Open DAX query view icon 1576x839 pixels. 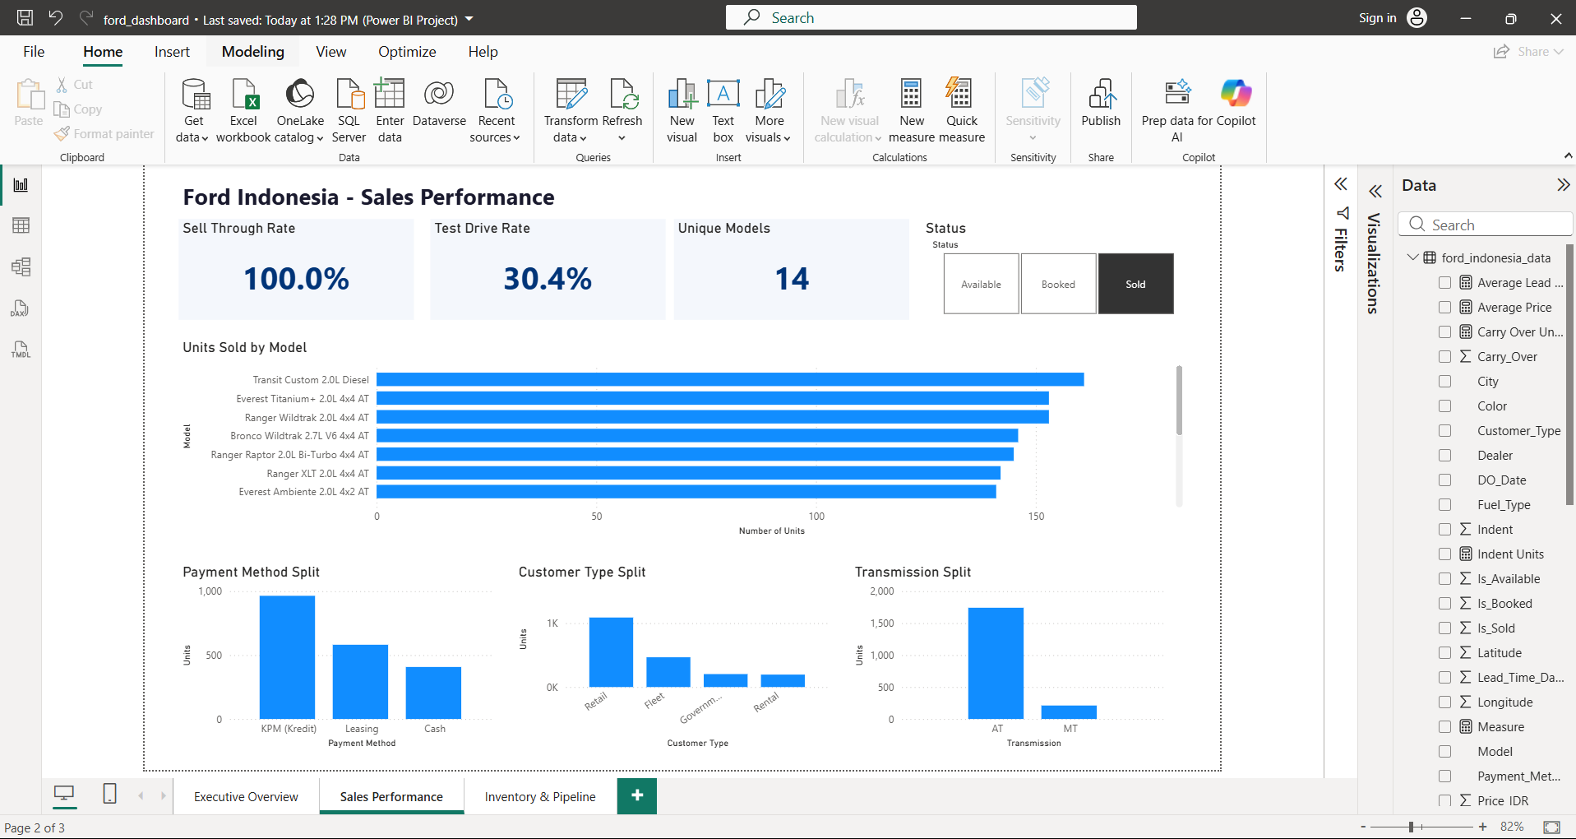click(x=21, y=308)
